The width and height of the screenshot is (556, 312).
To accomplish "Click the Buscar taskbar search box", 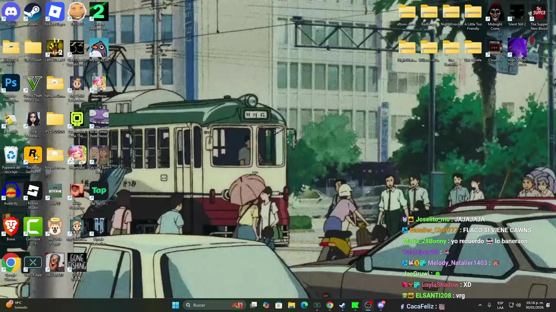I will (x=215, y=305).
